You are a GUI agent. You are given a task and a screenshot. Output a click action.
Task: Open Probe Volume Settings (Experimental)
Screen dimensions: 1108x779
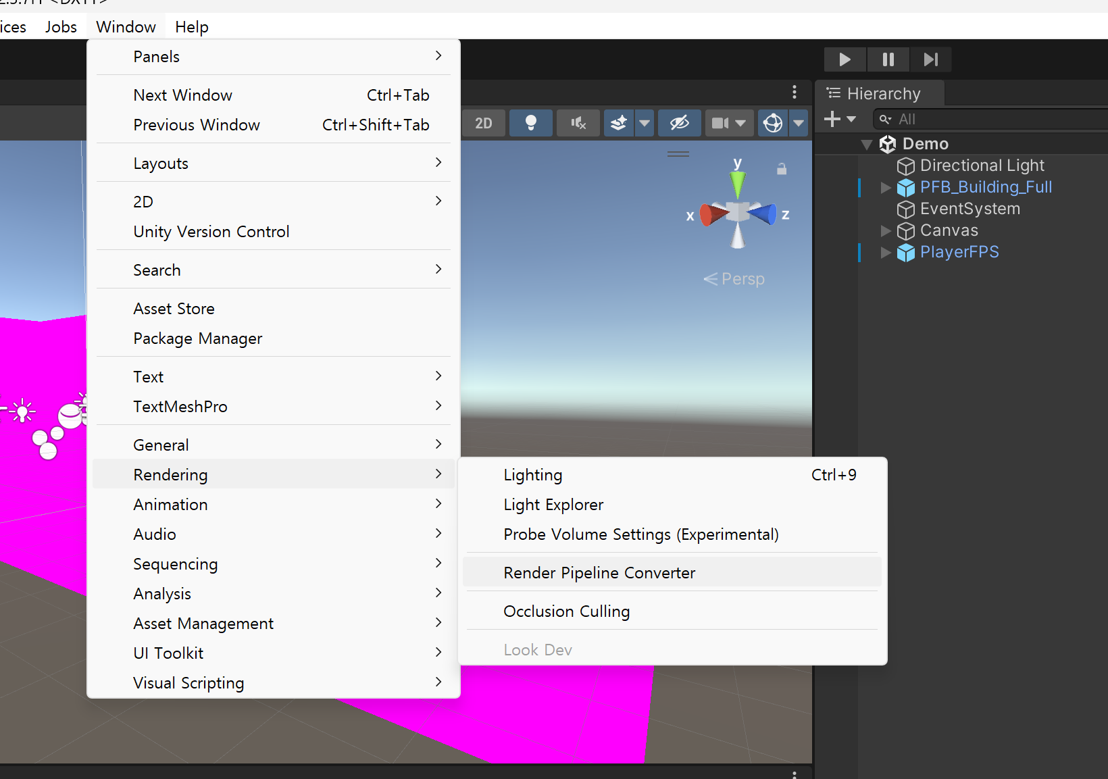pos(672,534)
